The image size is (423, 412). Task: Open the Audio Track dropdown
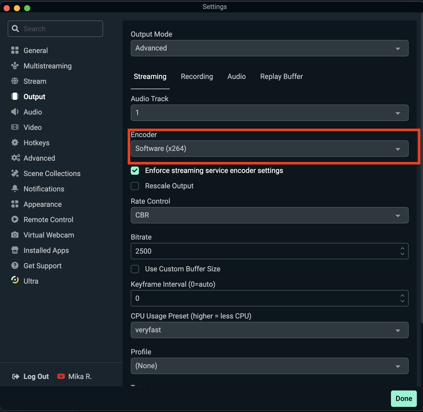tap(269, 113)
